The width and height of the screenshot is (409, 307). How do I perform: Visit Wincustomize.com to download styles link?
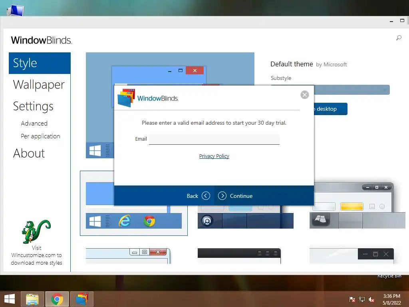point(36,255)
